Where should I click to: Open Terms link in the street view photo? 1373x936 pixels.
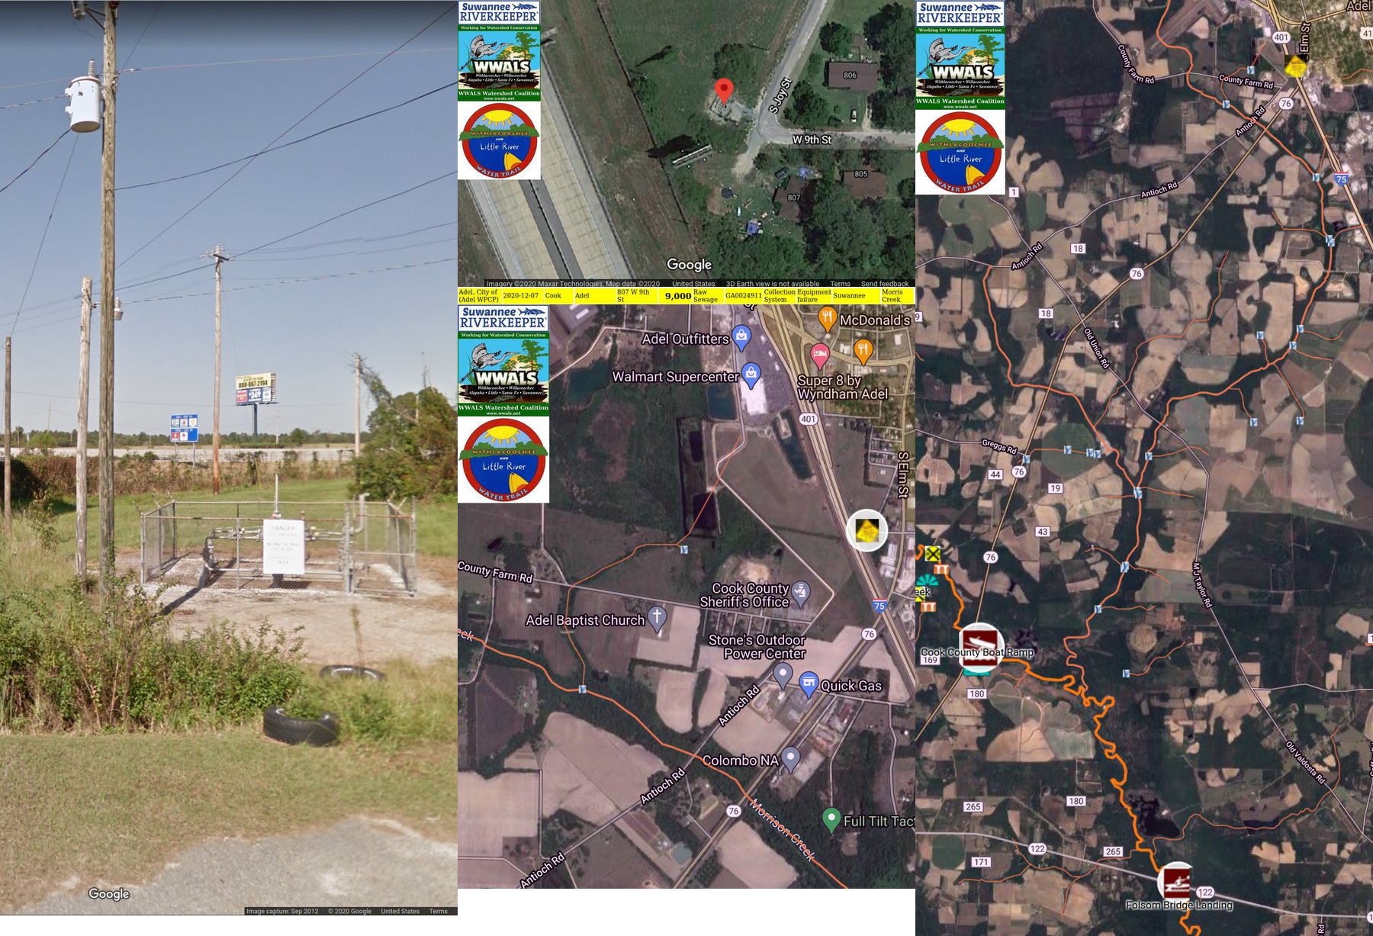pos(439,911)
